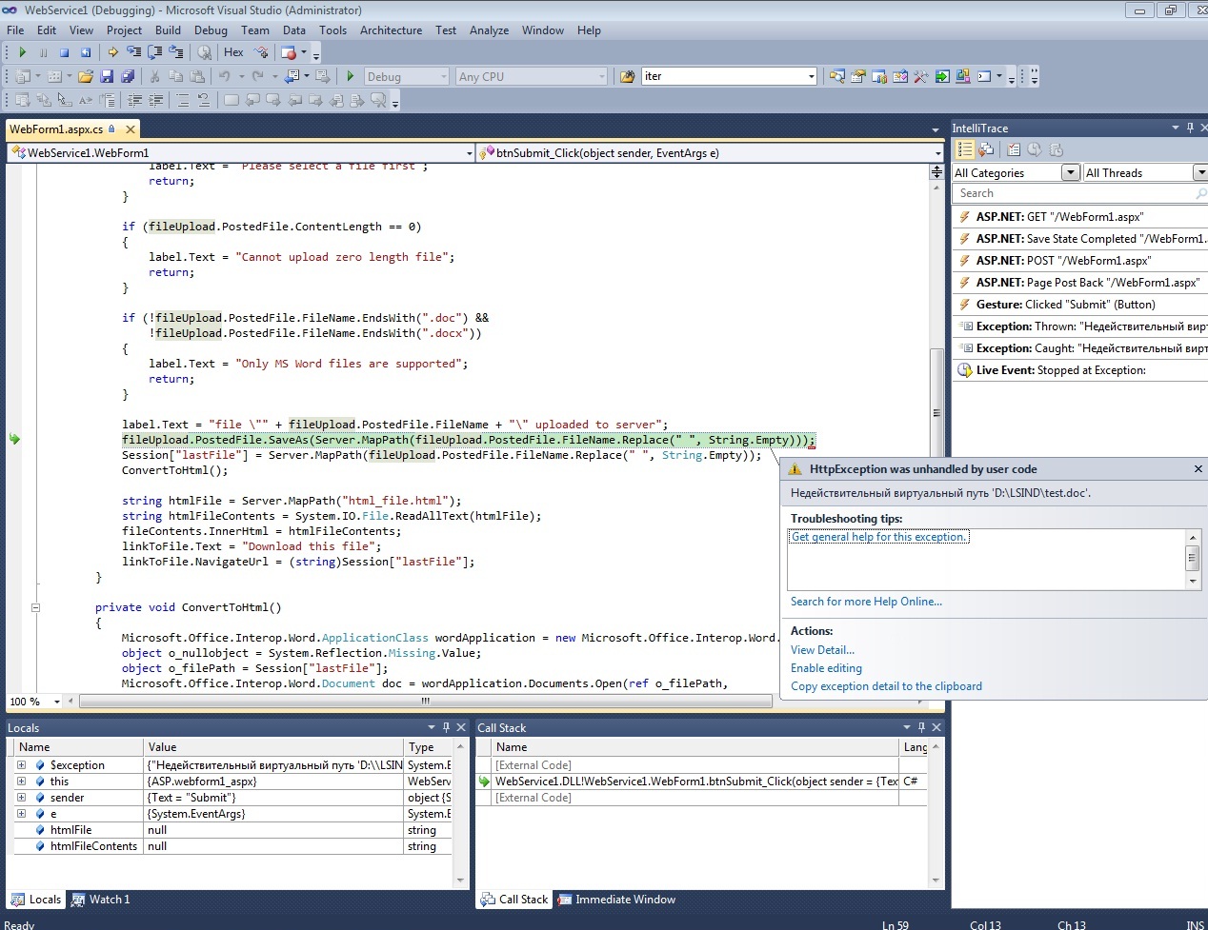The image size is (1208, 930).
Task: Click Search for more Help Online link
Action: tap(866, 602)
